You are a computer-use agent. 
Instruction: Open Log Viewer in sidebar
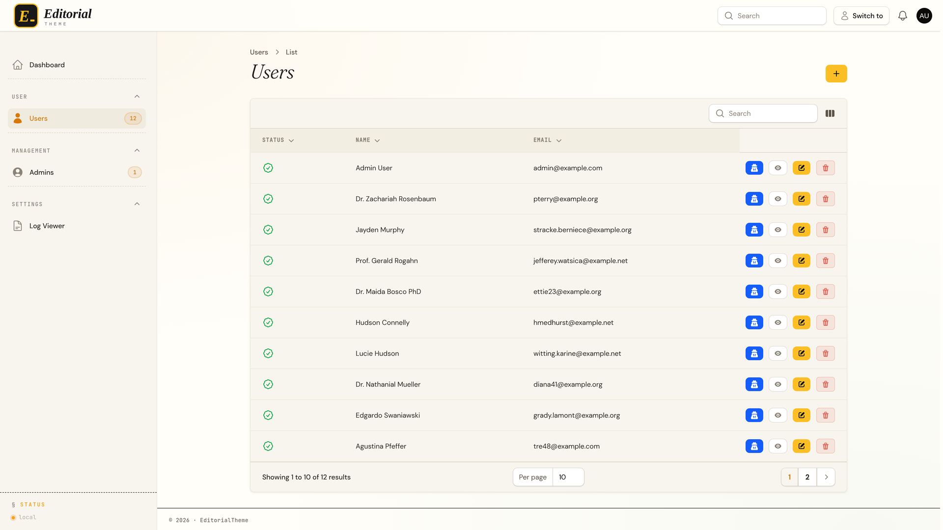click(x=77, y=226)
